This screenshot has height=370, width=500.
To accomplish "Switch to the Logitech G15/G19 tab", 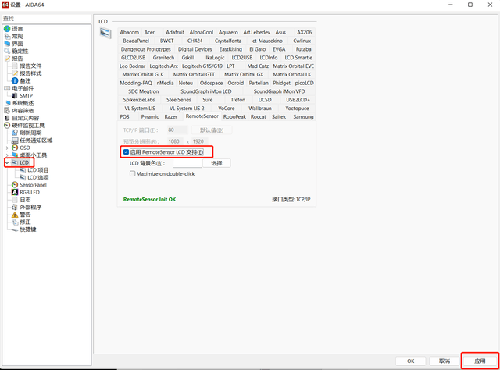I will click(x=202, y=66).
